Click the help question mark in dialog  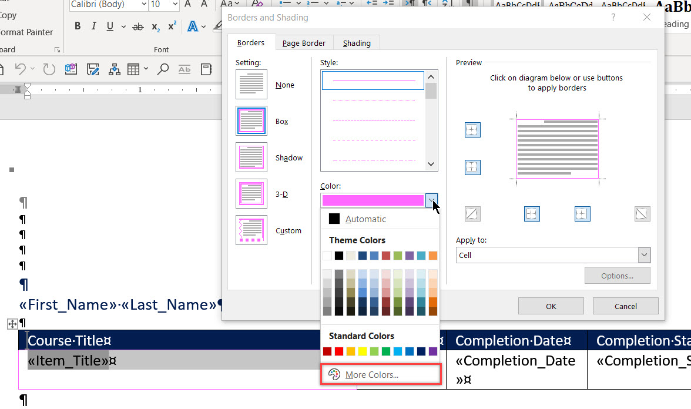coord(613,17)
